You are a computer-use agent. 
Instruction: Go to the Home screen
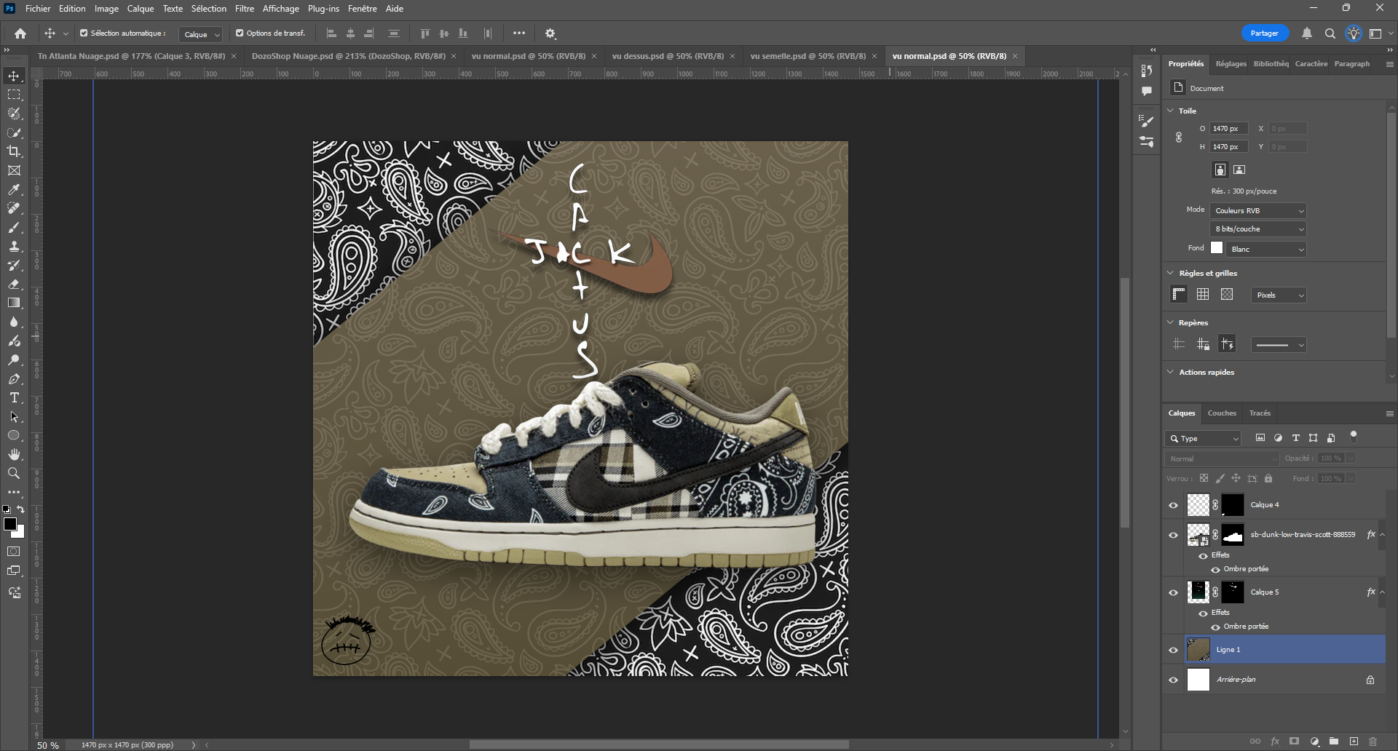[20, 33]
